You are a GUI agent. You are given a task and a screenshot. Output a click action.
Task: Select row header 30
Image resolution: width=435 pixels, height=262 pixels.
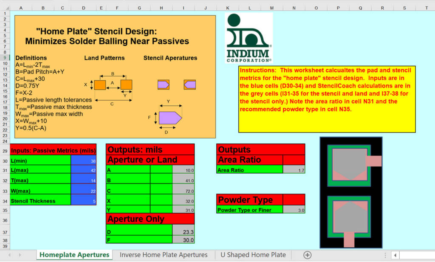coord(5,161)
